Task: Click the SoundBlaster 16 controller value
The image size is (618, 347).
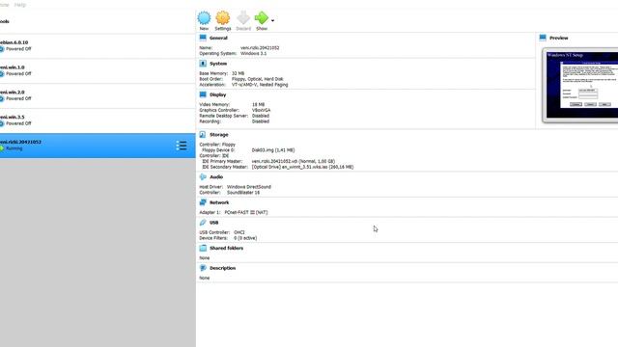Action: (x=243, y=193)
